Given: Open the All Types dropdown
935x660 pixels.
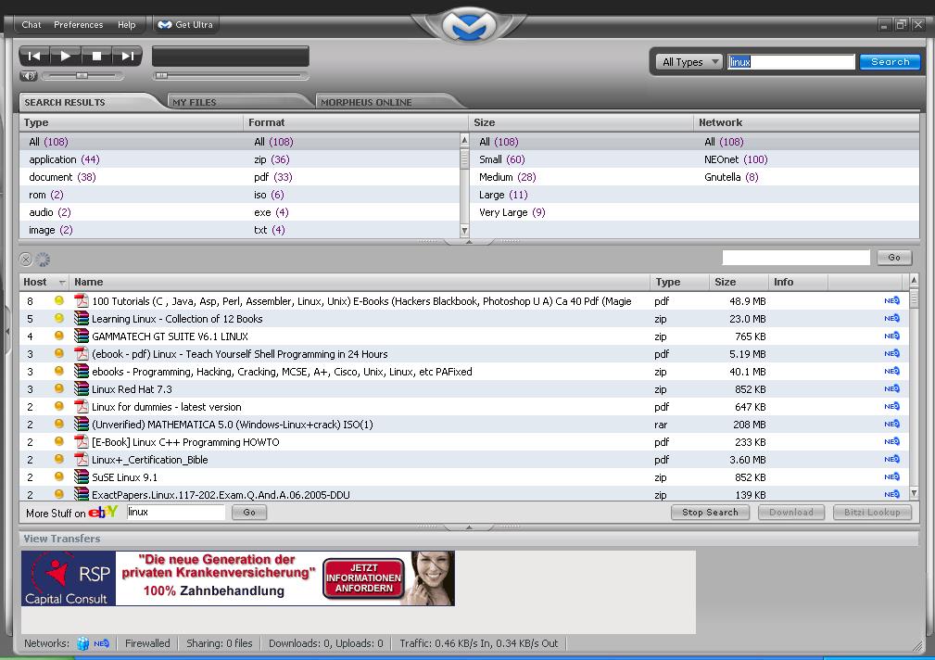Looking at the screenshot, I should coord(690,62).
